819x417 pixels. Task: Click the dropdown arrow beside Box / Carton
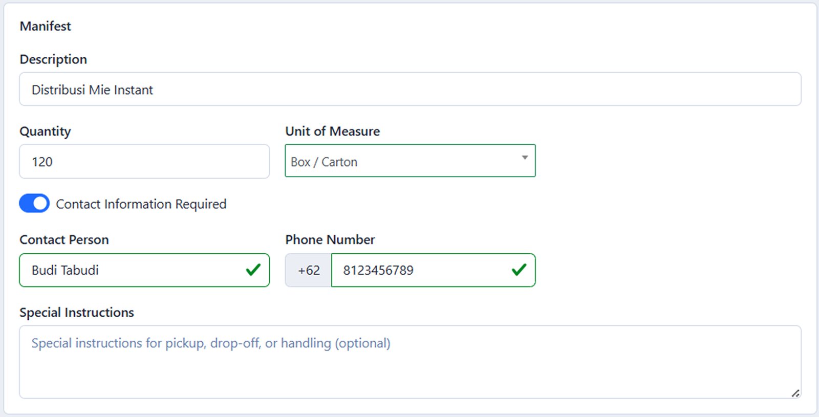point(525,158)
